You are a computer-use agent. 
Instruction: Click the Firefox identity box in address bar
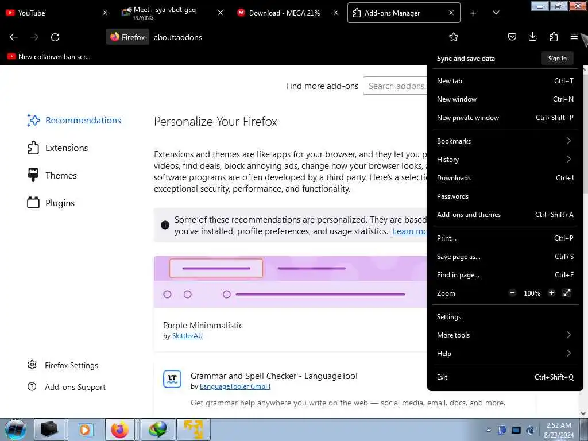(x=127, y=37)
